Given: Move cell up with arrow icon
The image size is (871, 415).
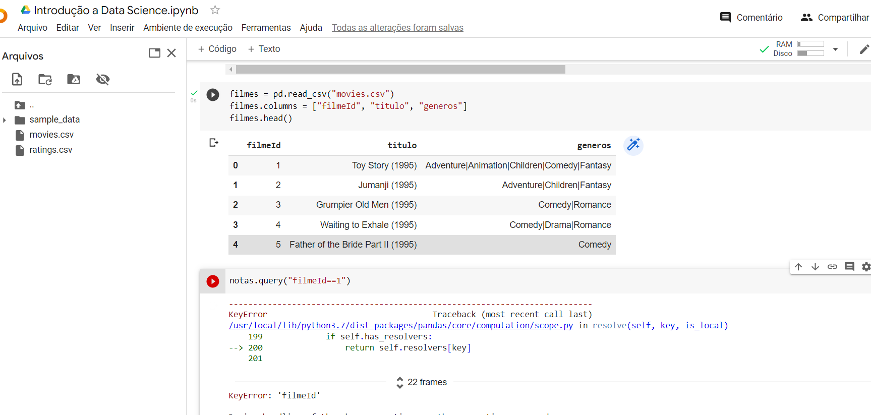Looking at the screenshot, I should coord(798,267).
